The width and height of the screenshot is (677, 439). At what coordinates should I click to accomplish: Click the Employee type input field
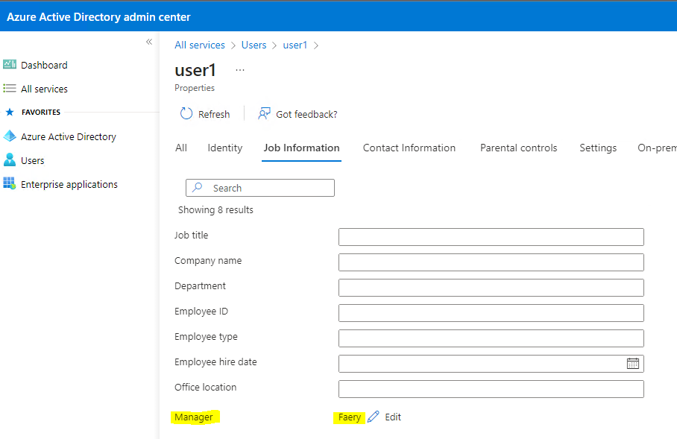(491, 338)
